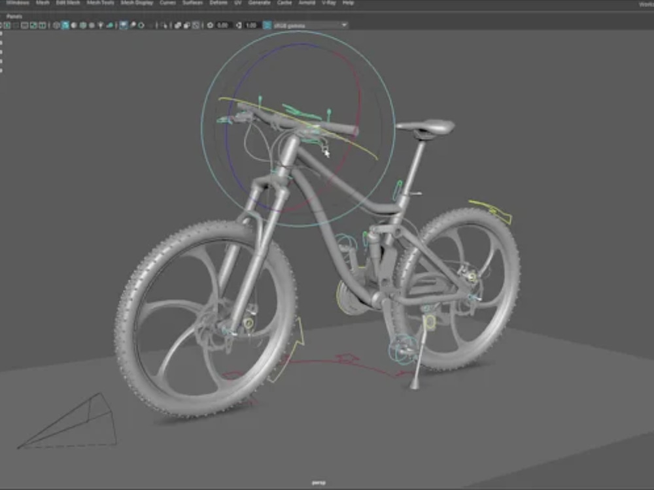The height and width of the screenshot is (490, 654).
Task: Select the yellow circle control on front hub
Action: (x=249, y=323)
